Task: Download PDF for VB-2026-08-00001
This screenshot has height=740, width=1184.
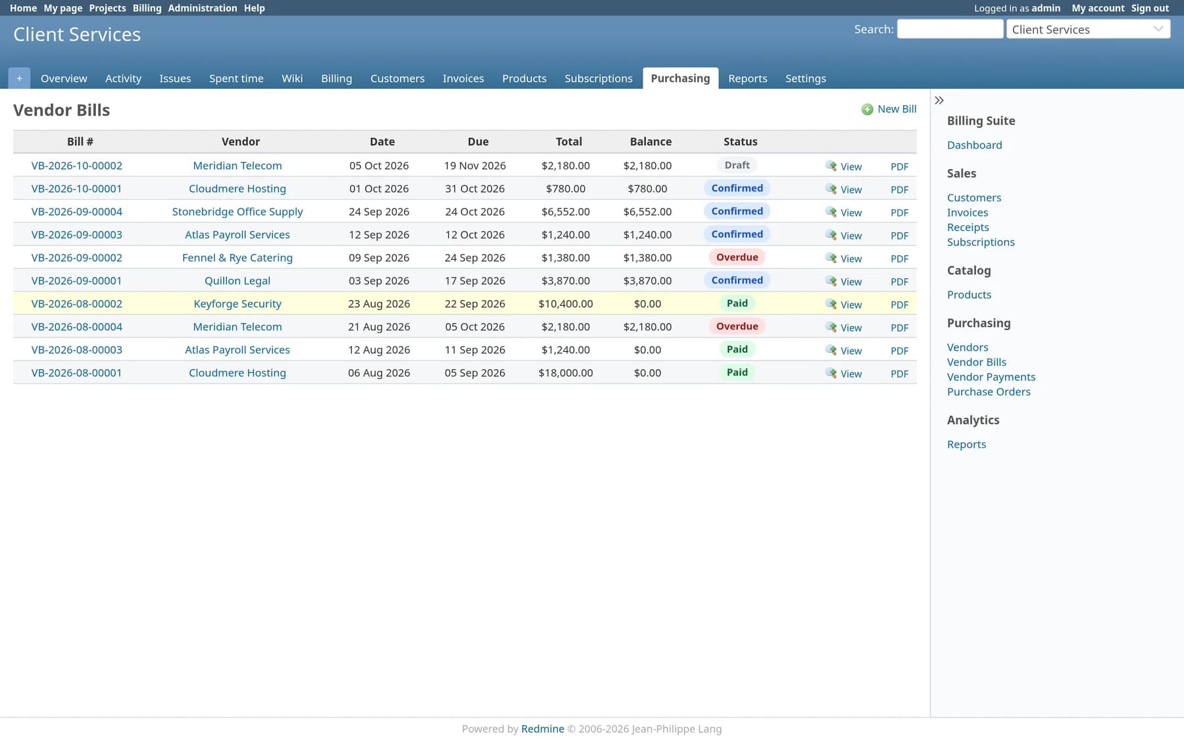Action: point(899,374)
